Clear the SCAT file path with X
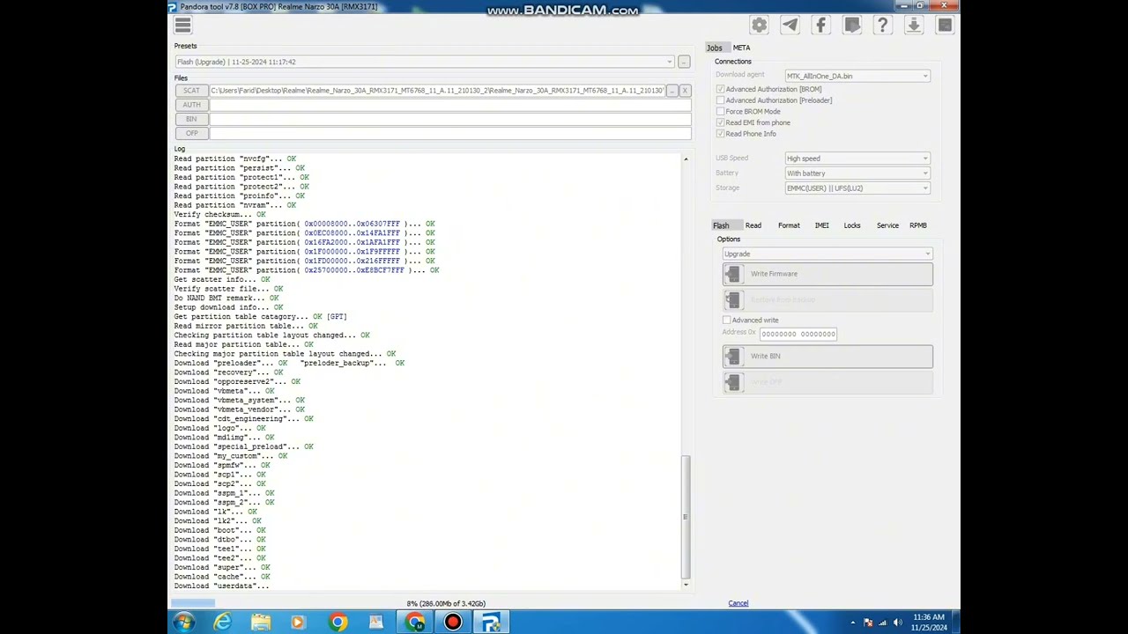This screenshot has width=1128, height=634. click(685, 91)
